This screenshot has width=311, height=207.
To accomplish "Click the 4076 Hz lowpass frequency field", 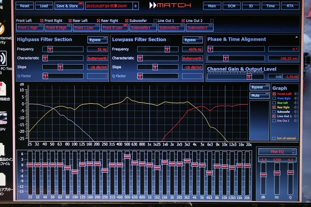I will click(192, 49).
